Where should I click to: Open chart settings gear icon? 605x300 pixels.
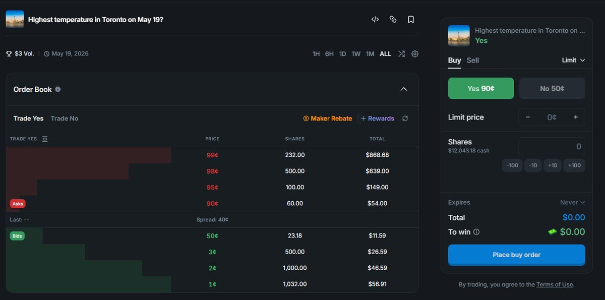tap(415, 54)
